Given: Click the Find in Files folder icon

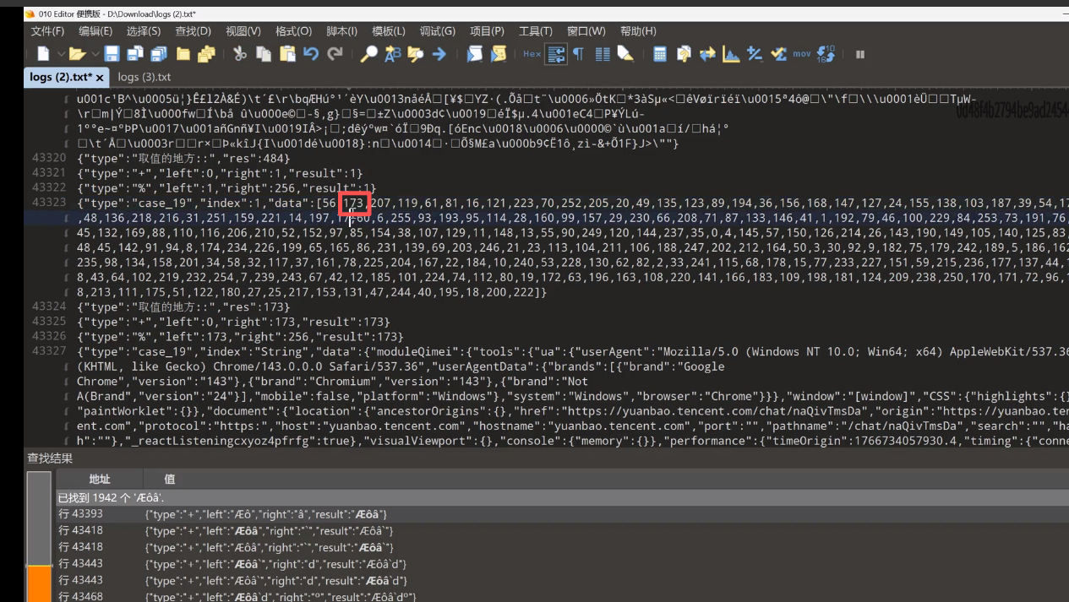Looking at the screenshot, I should (415, 54).
